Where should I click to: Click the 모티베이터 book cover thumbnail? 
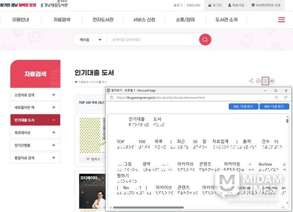tap(92, 191)
